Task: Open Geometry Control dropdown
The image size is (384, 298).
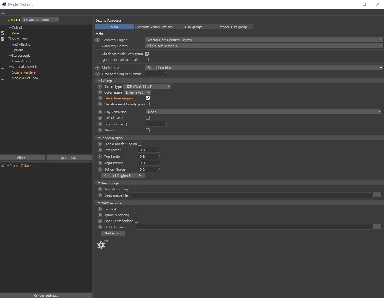Action: (x=264, y=46)
